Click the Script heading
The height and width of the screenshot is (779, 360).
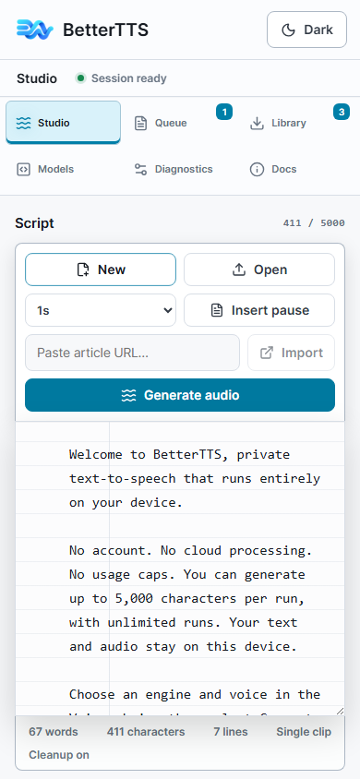point(34,223)
